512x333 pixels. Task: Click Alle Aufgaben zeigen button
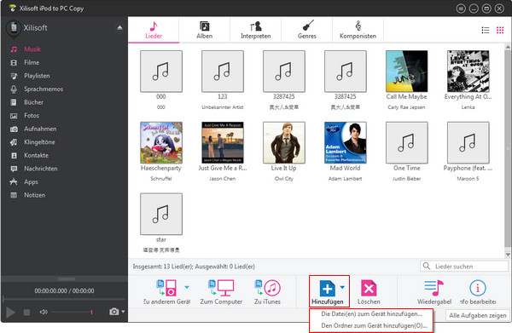tap(477, 315)
